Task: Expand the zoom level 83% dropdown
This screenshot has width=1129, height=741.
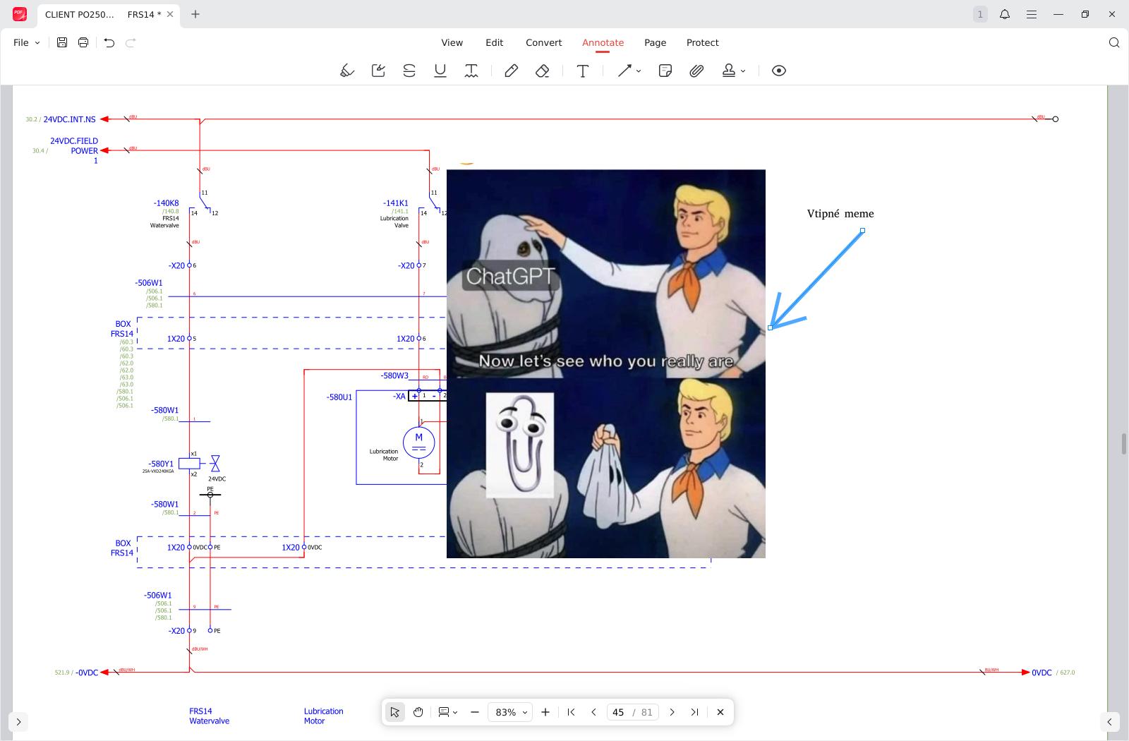Action: (x=524, y=713)
